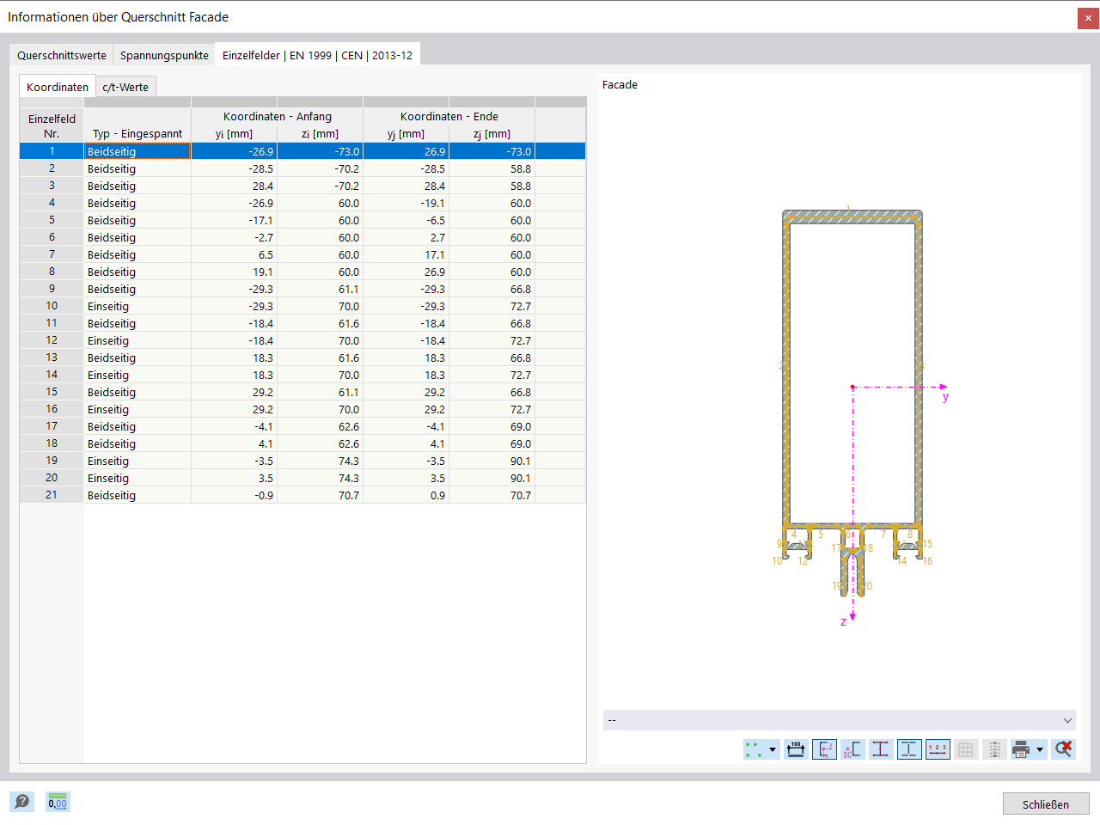
Task: Click the greyed-out dotted column icon
Action: pyautogui.click(x=994, y=749)
